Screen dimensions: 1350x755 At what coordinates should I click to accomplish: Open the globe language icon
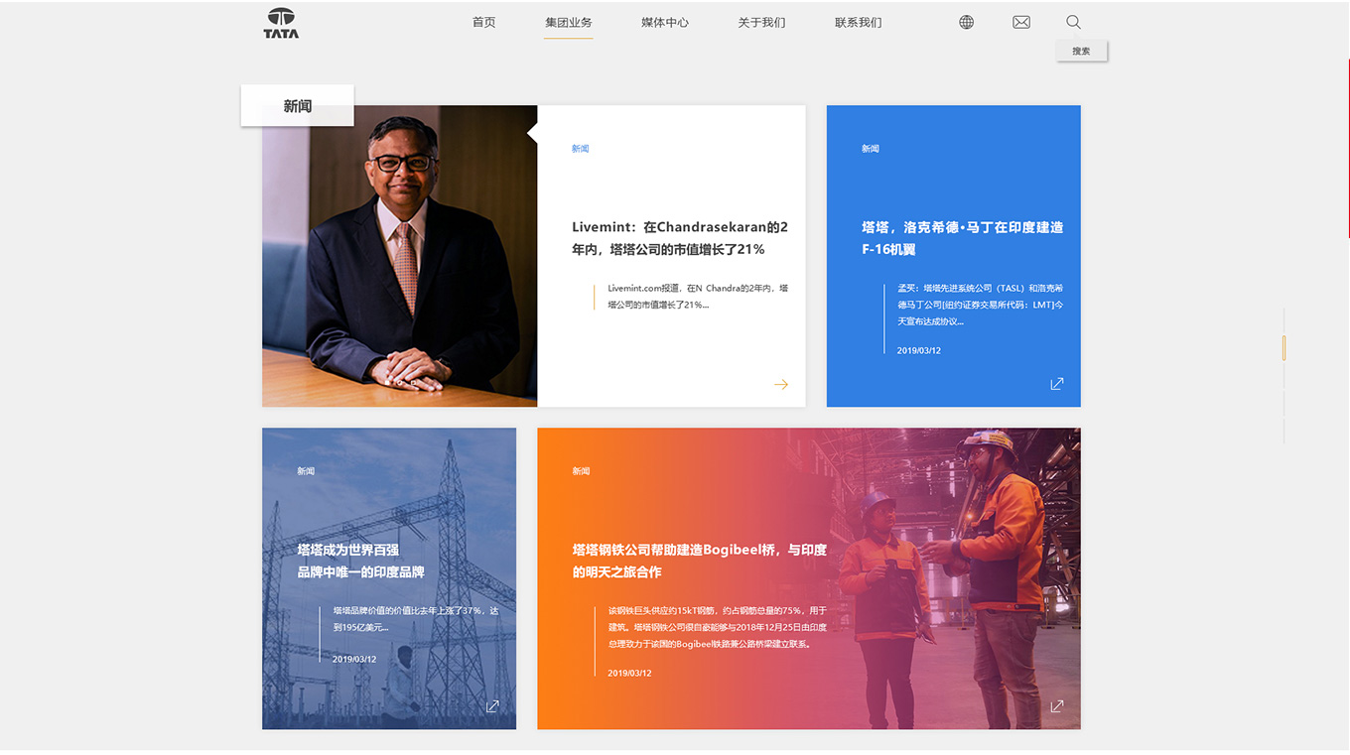click(966, 22)
